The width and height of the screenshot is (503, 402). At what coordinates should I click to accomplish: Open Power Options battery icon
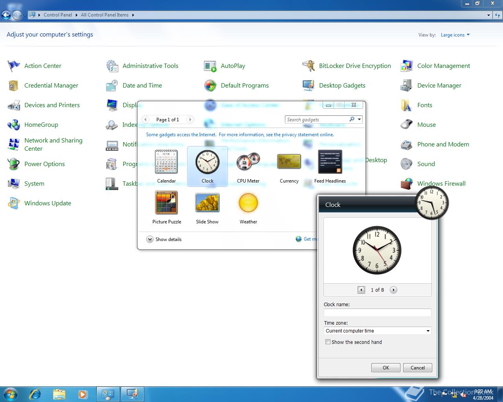point(14,164)
